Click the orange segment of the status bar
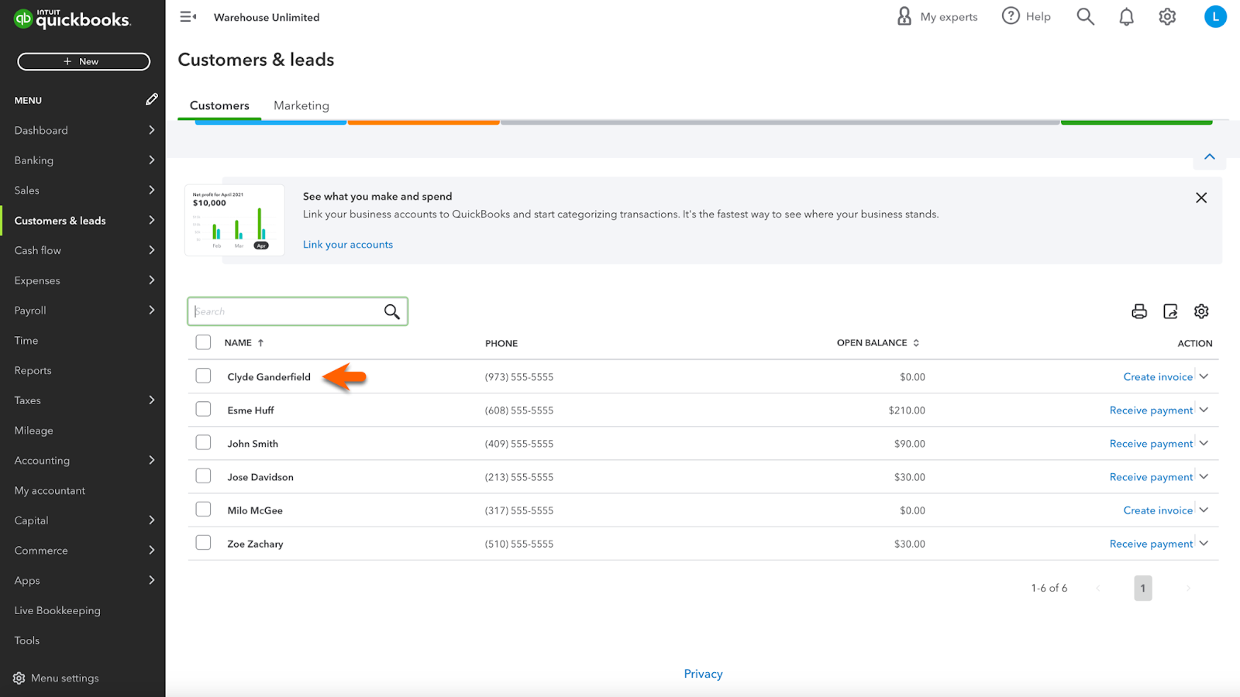 click(x=423, y=122)
